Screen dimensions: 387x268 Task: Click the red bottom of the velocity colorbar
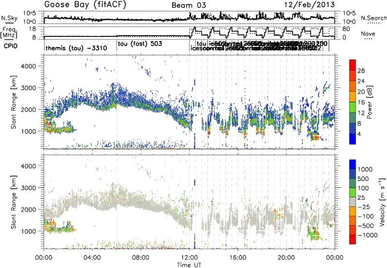(x=353, y=239)
